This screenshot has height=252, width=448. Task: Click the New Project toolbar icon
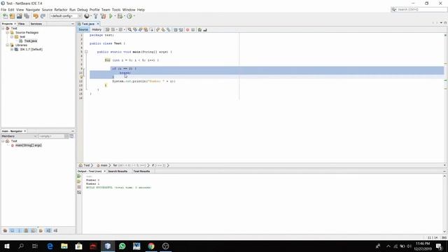coord(13,16)
